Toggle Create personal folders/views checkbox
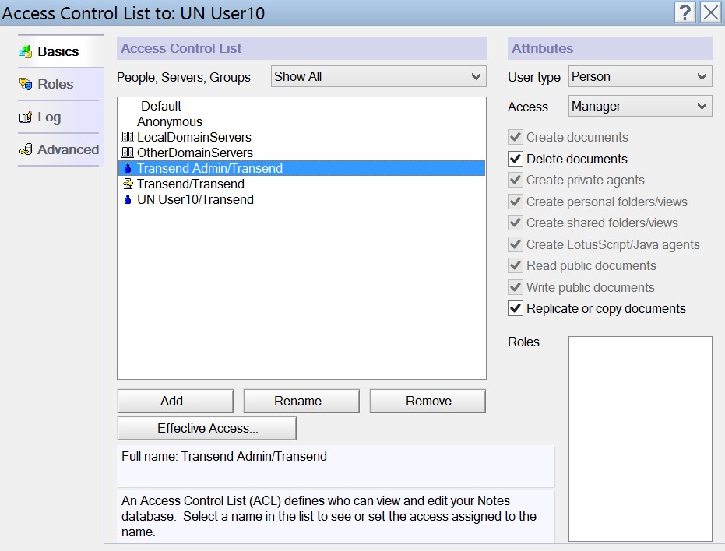725x551 pixels. tap(515, 202)
